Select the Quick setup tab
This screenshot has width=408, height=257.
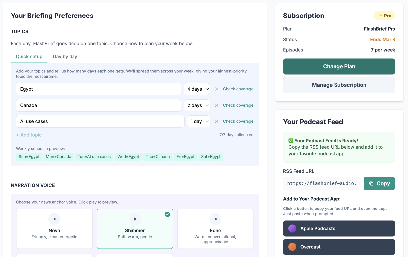pos(29,56)
